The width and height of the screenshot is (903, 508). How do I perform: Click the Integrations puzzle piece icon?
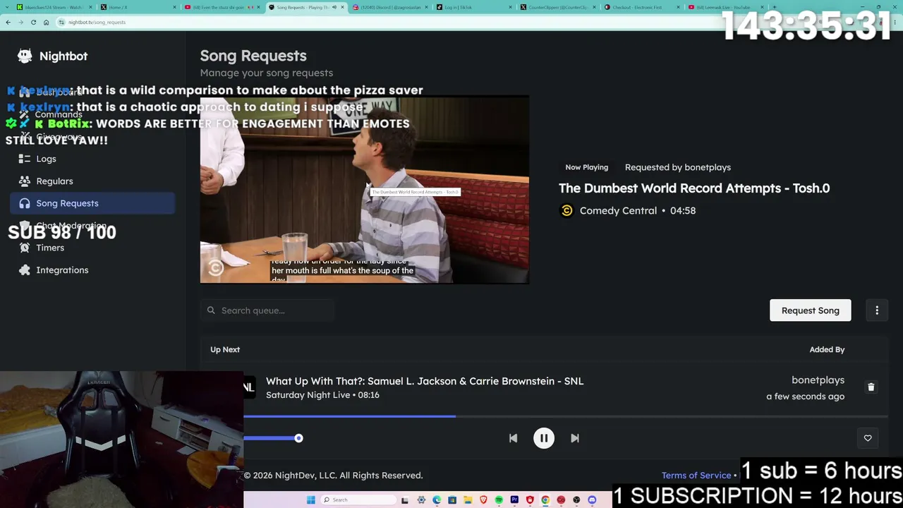pos(25,270)
